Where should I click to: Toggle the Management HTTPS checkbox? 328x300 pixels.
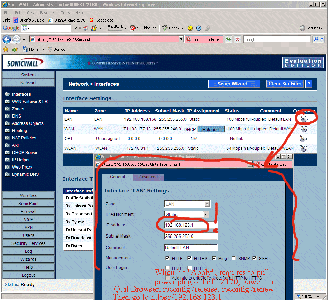[x=189, y=258]
